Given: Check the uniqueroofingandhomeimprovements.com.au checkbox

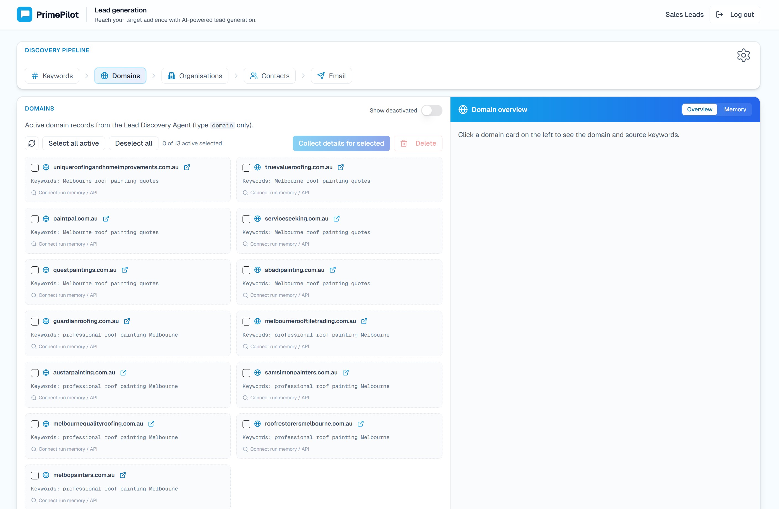Looking at the screenshot, I should pos(35,168).
